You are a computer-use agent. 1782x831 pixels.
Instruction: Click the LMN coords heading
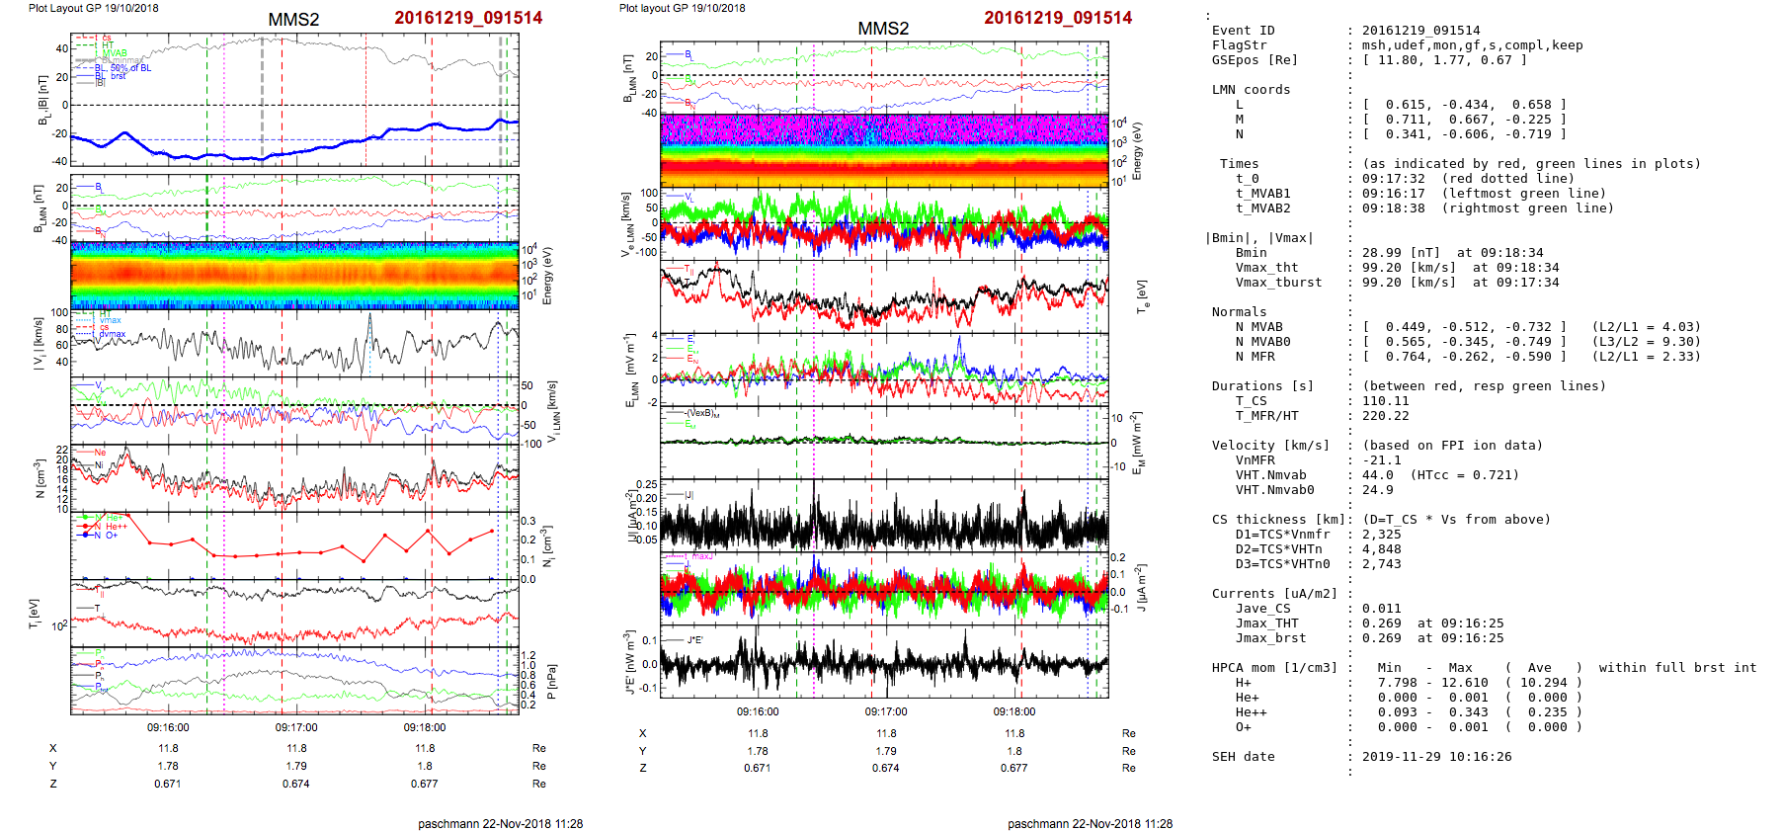(1251, 90)
